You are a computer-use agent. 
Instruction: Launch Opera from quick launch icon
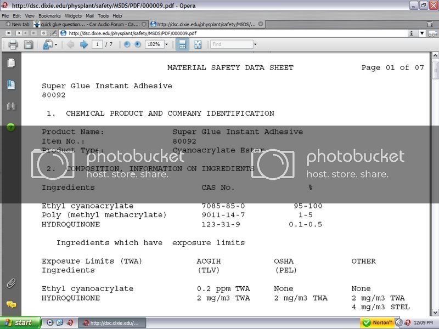(x=70, y=322)
